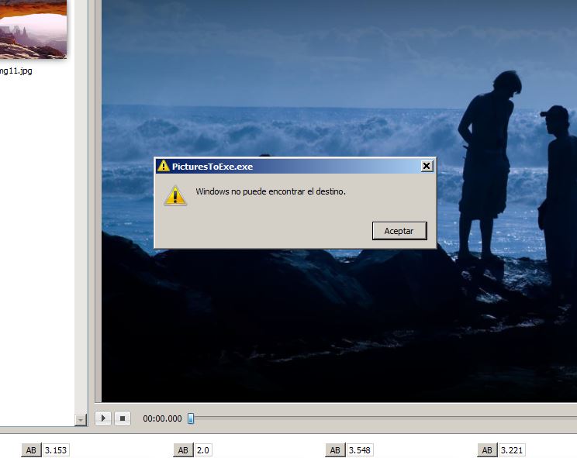
Task: Click the AB button beside 2.0
Action: click(x=183, y=450)
